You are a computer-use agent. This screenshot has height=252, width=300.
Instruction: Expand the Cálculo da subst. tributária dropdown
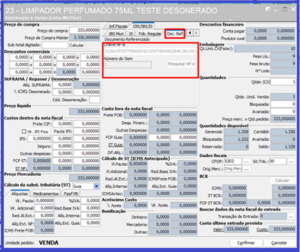tap(96, 186)
